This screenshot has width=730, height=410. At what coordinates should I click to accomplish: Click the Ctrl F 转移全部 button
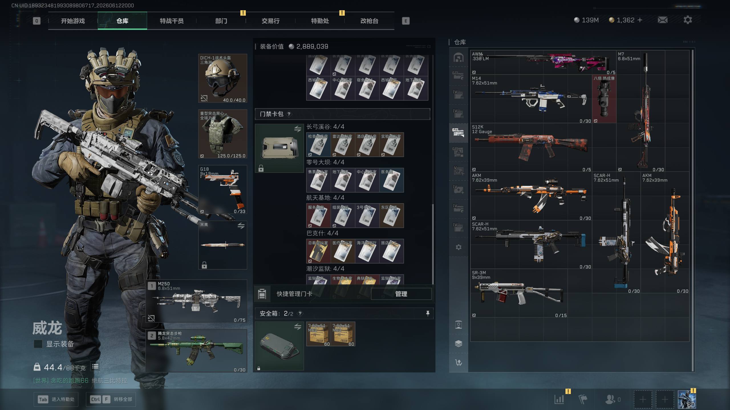tap(111, 399)
